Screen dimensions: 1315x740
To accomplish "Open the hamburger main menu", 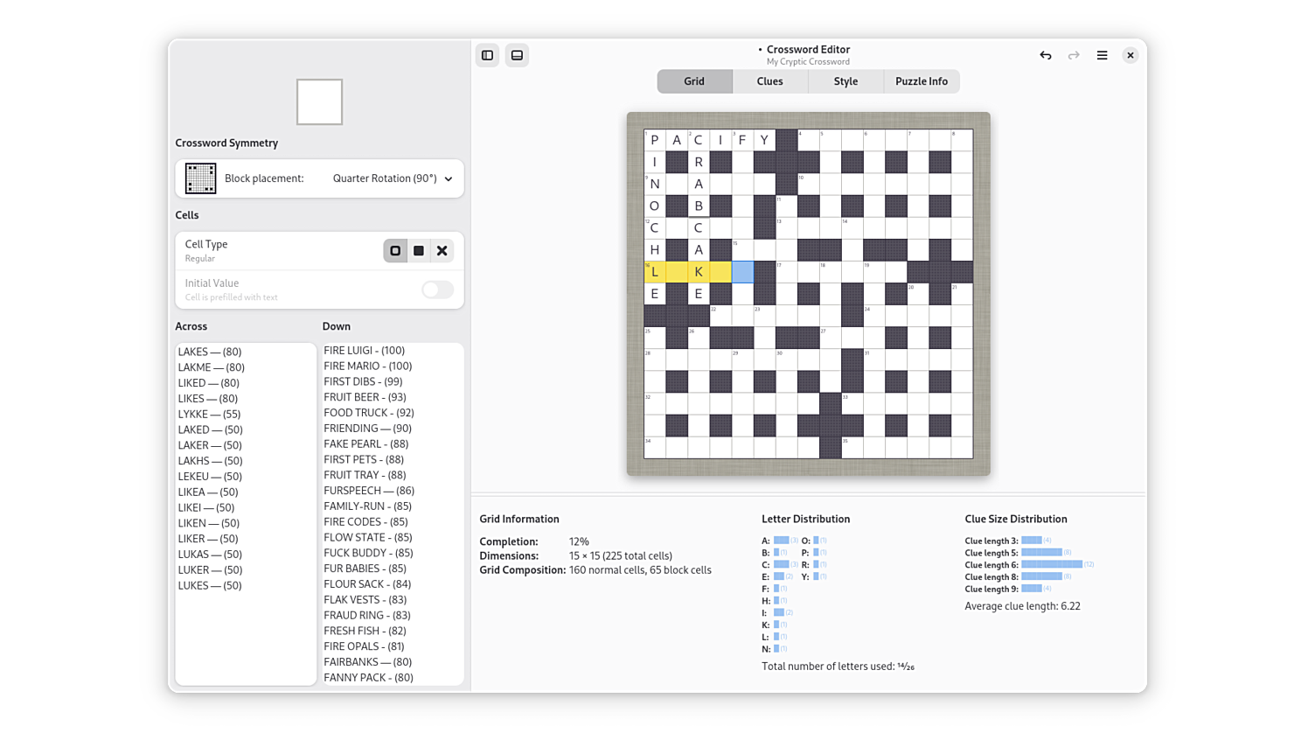I will tap(1102, 55).
